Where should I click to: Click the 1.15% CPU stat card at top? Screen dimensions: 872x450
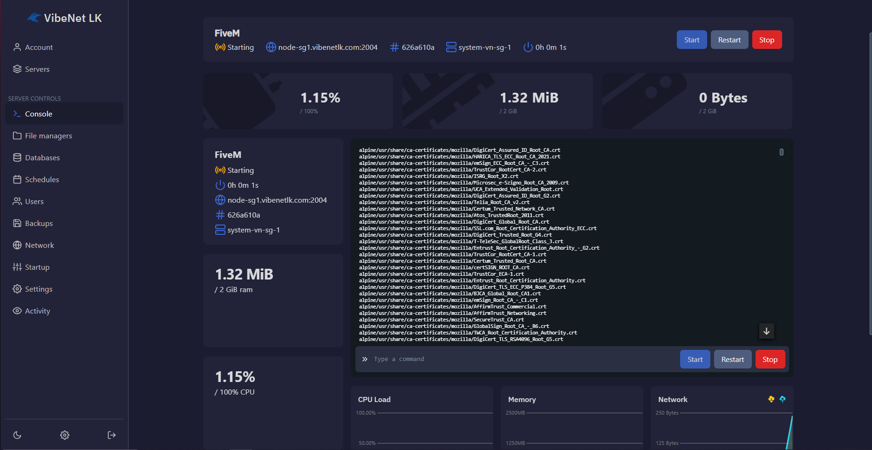tap(298, 101)
